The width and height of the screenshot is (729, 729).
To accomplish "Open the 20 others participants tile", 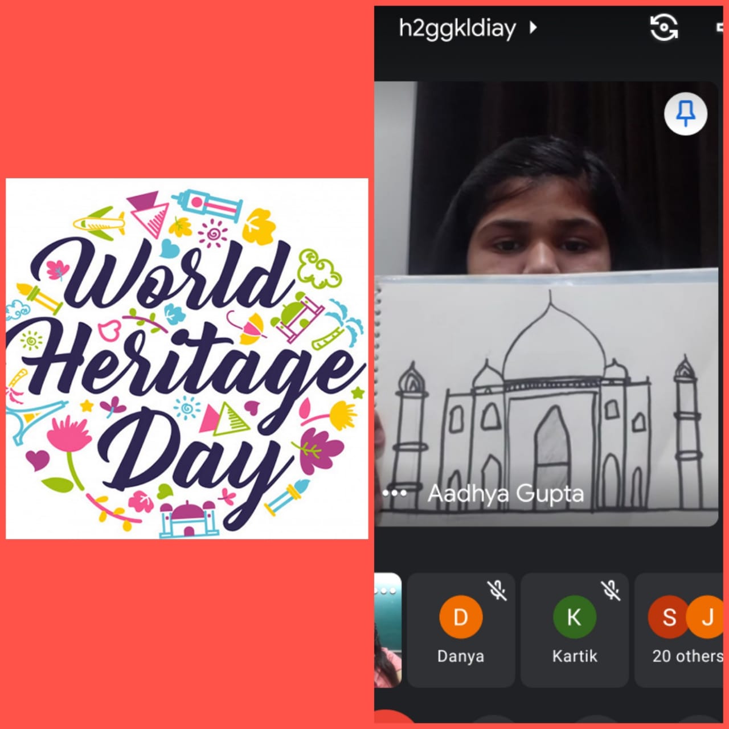I will tap(679, 630).
